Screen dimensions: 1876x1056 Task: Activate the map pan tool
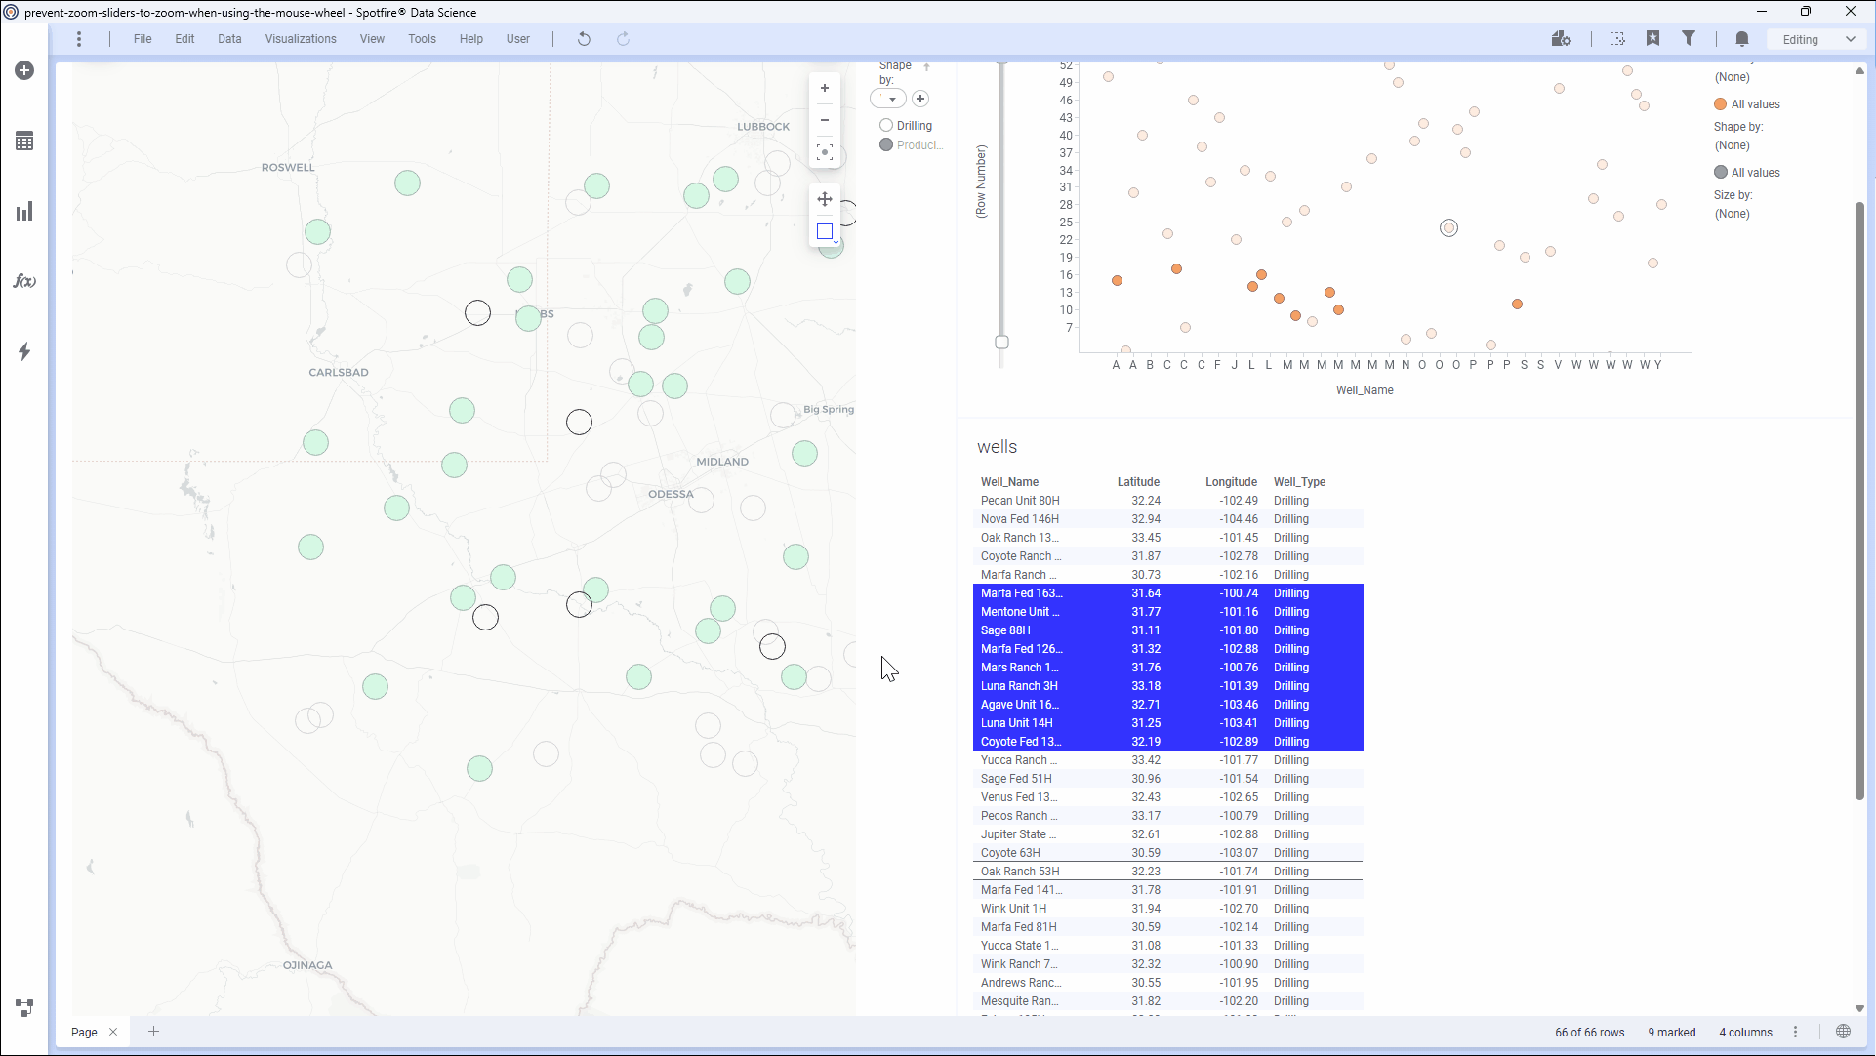825,199
